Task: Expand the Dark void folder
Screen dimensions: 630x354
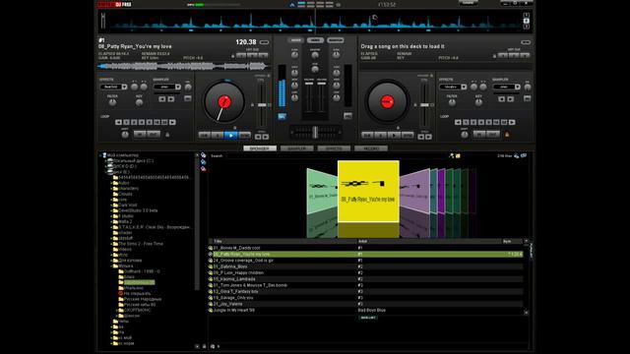Action: pos(111,206)
